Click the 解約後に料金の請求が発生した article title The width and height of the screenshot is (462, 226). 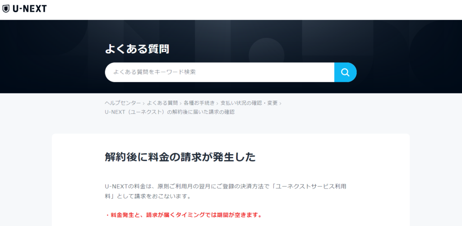[x=180, y=157]
